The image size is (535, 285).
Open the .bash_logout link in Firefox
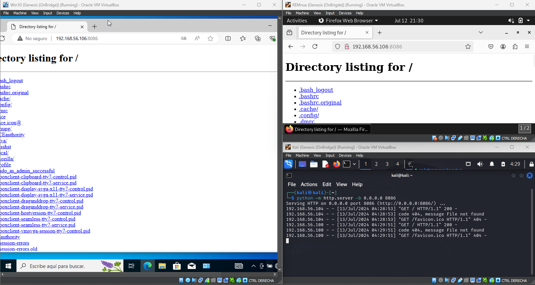tap(316, 90)
